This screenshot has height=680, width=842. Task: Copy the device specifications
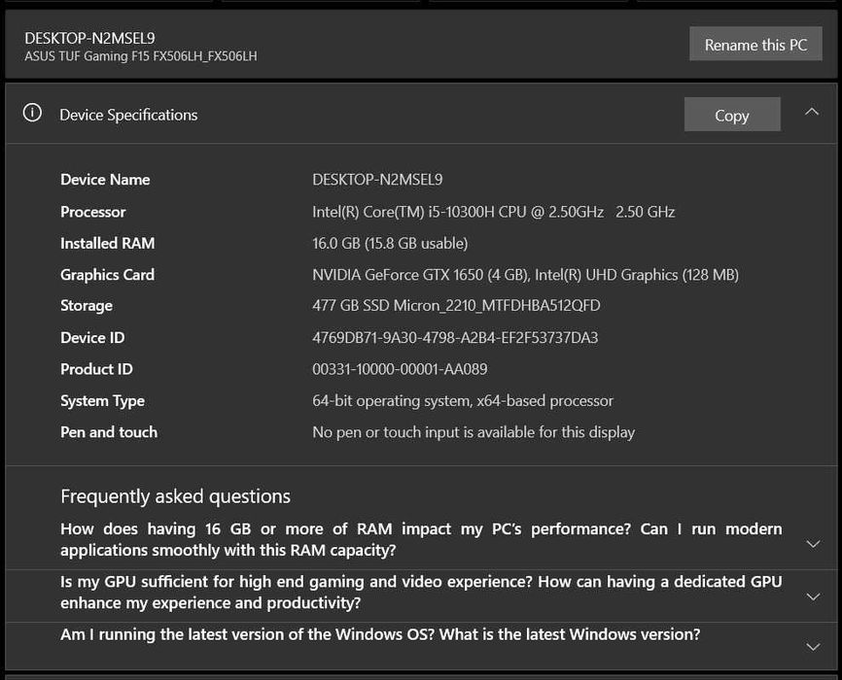(x=731, y=115)
